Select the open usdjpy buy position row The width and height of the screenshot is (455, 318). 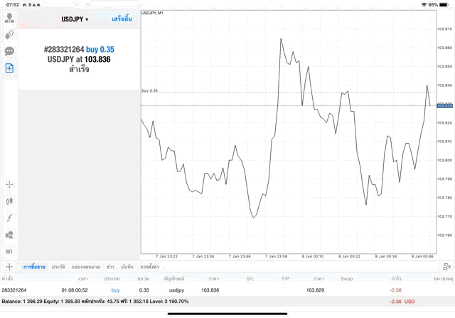click(x=213, y=290)
